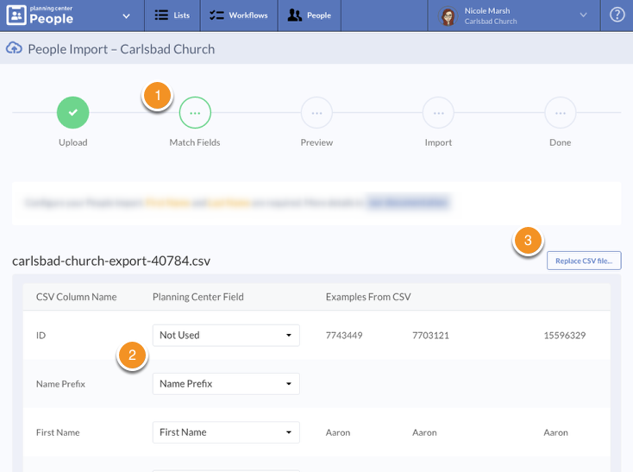
Task: Select the Done step circle
Action: point(561,113)
